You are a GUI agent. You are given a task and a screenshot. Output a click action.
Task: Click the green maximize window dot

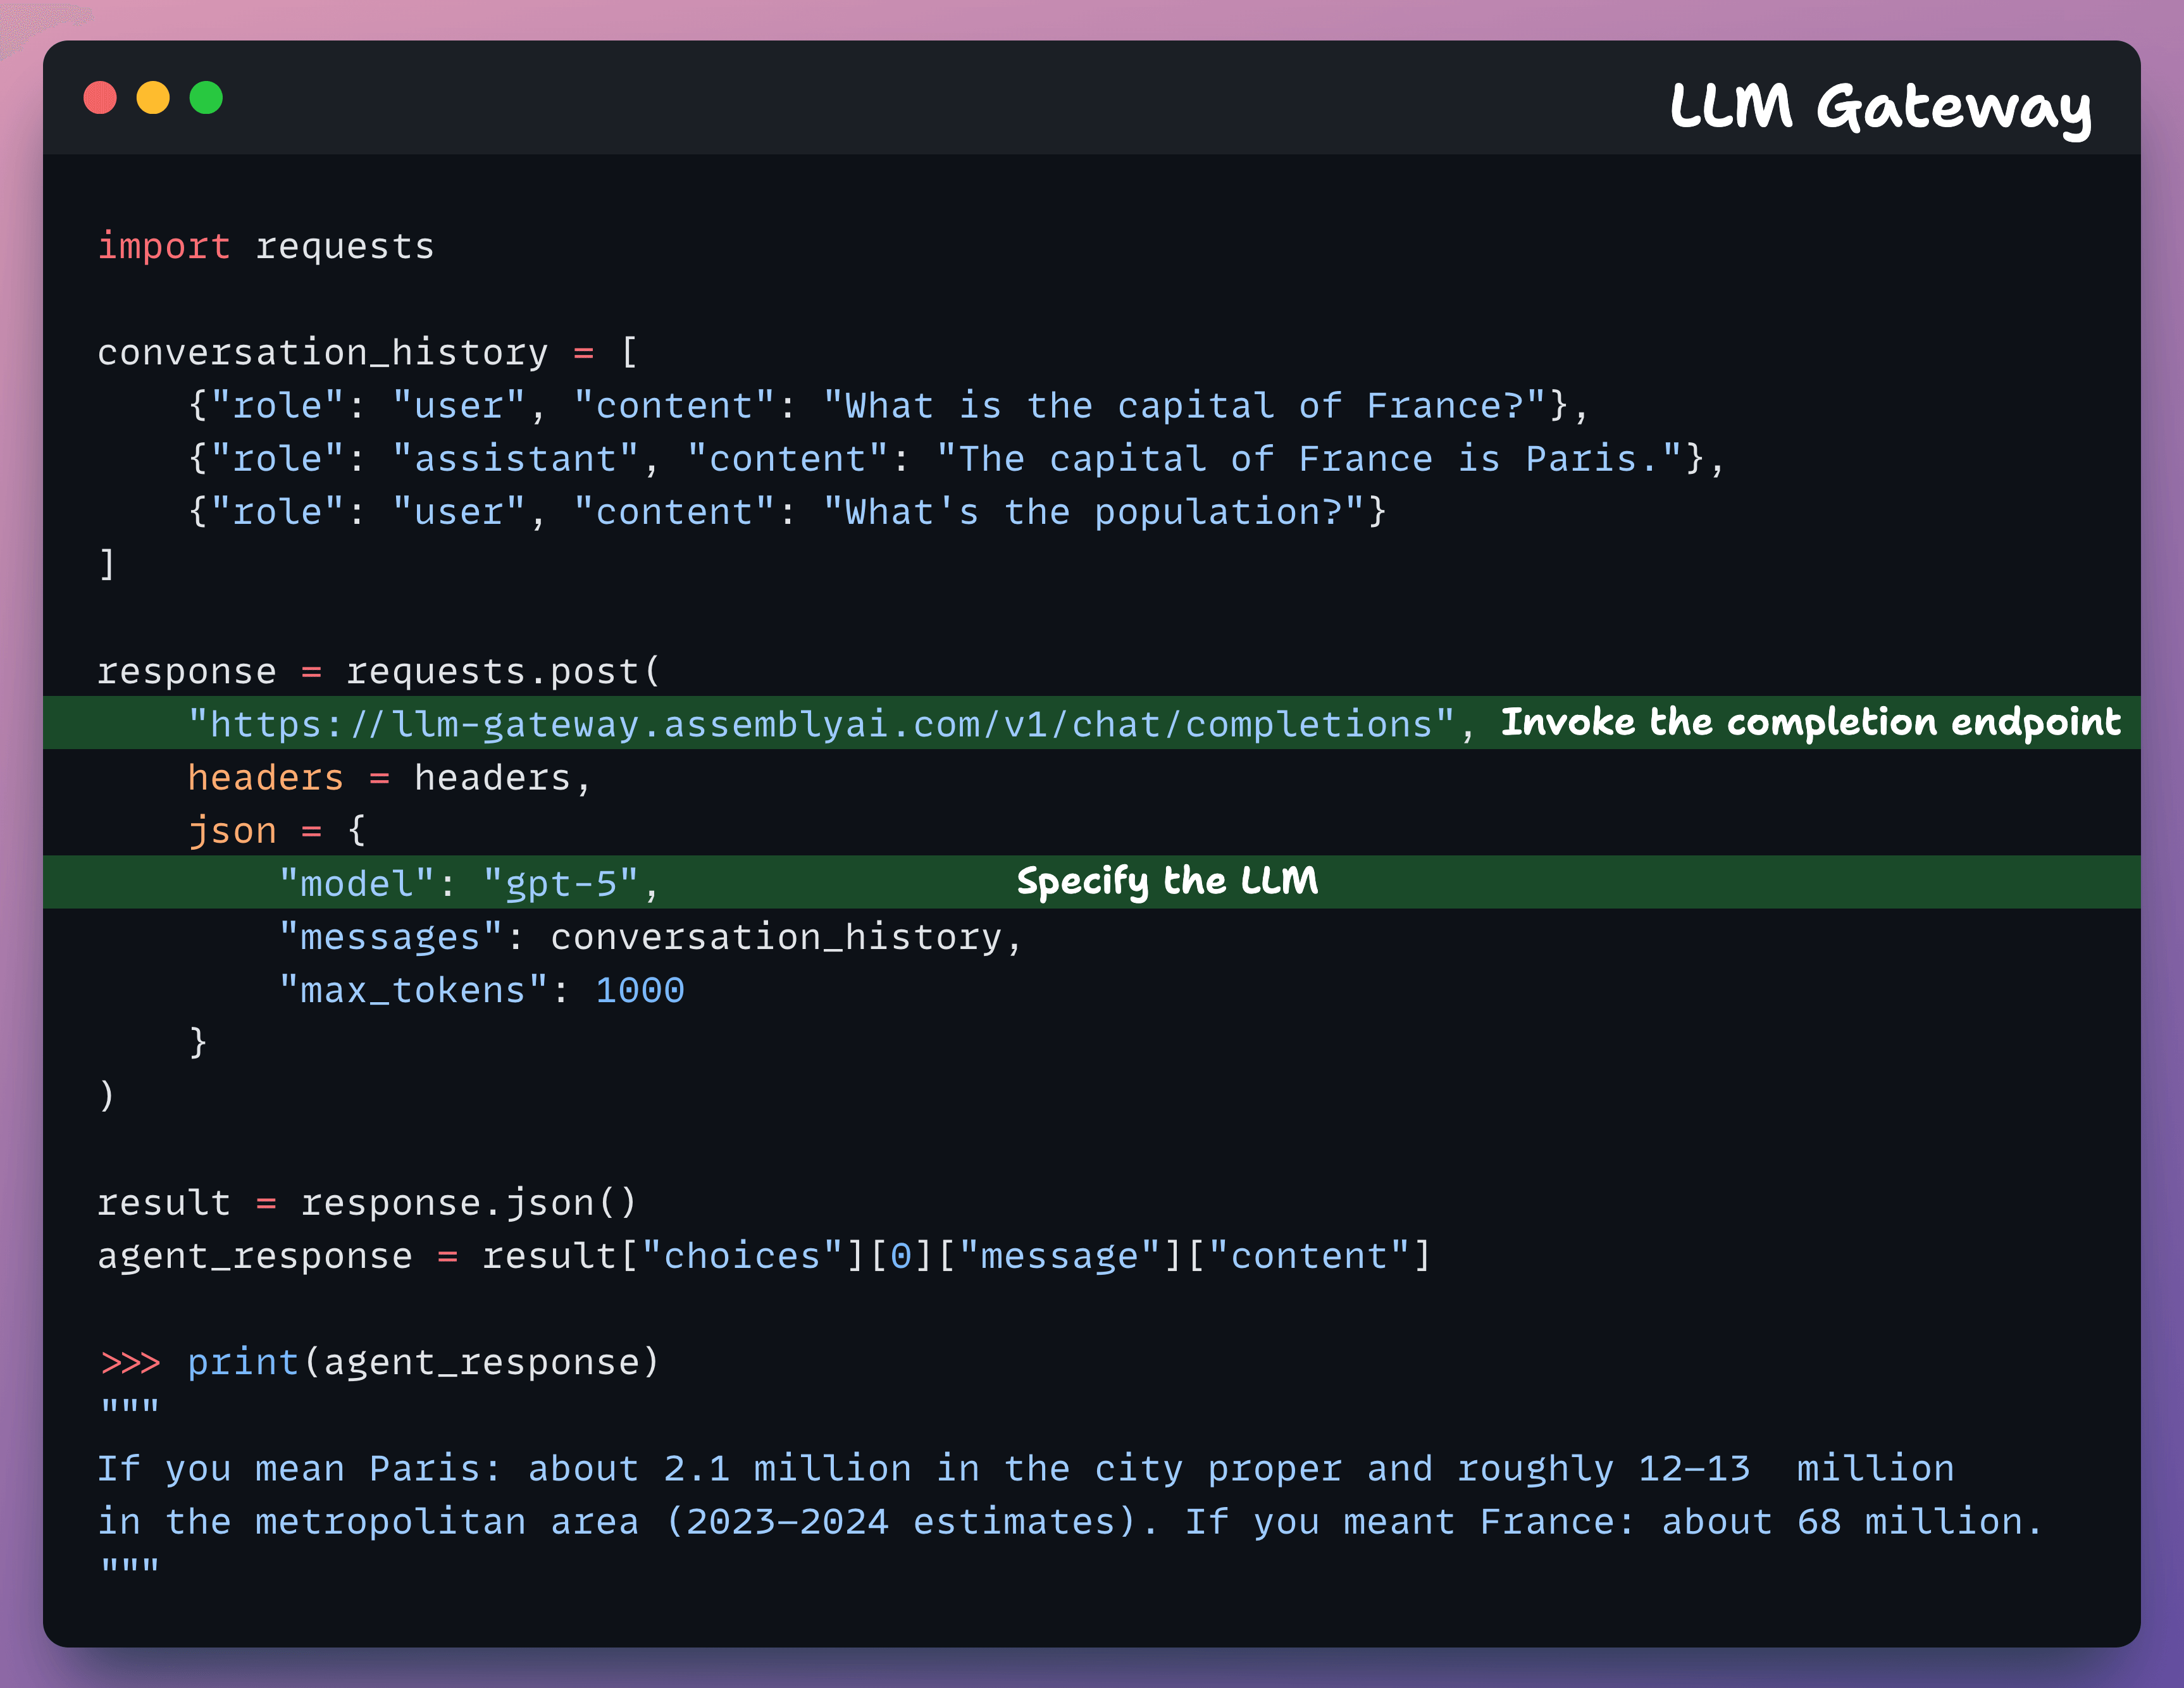tap(206, 98)
